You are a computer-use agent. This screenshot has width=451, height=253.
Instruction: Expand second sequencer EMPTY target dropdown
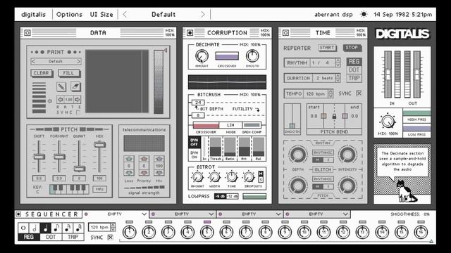[x=211, y=214]
